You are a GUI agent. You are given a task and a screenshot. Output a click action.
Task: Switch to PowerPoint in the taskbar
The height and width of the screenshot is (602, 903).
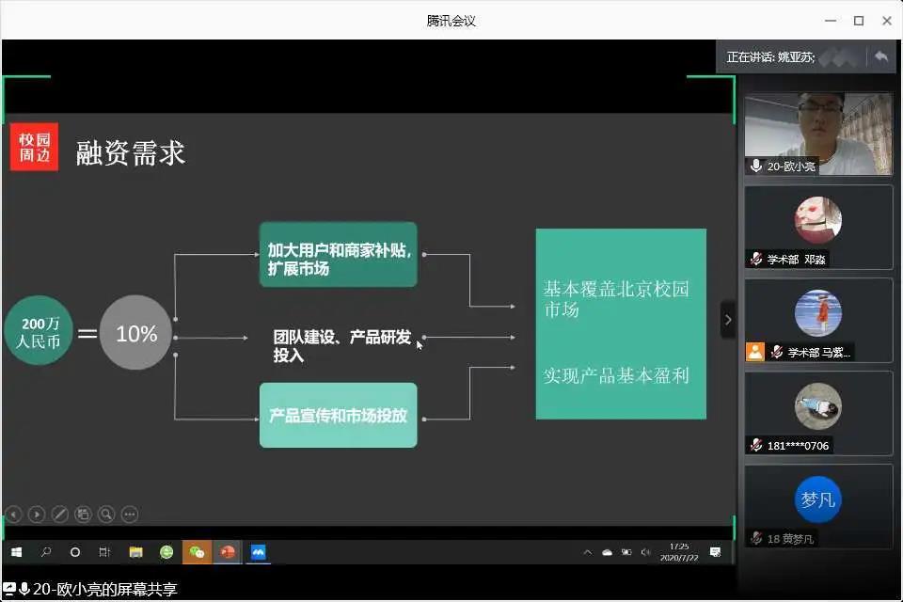point(227,552)
